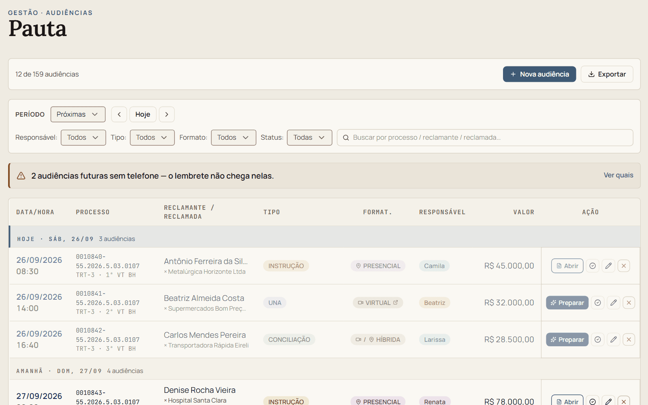The height and width of the screenshot is (405, 648).
Task: Go to next period with right chevron
Action: tap(166, 114)
